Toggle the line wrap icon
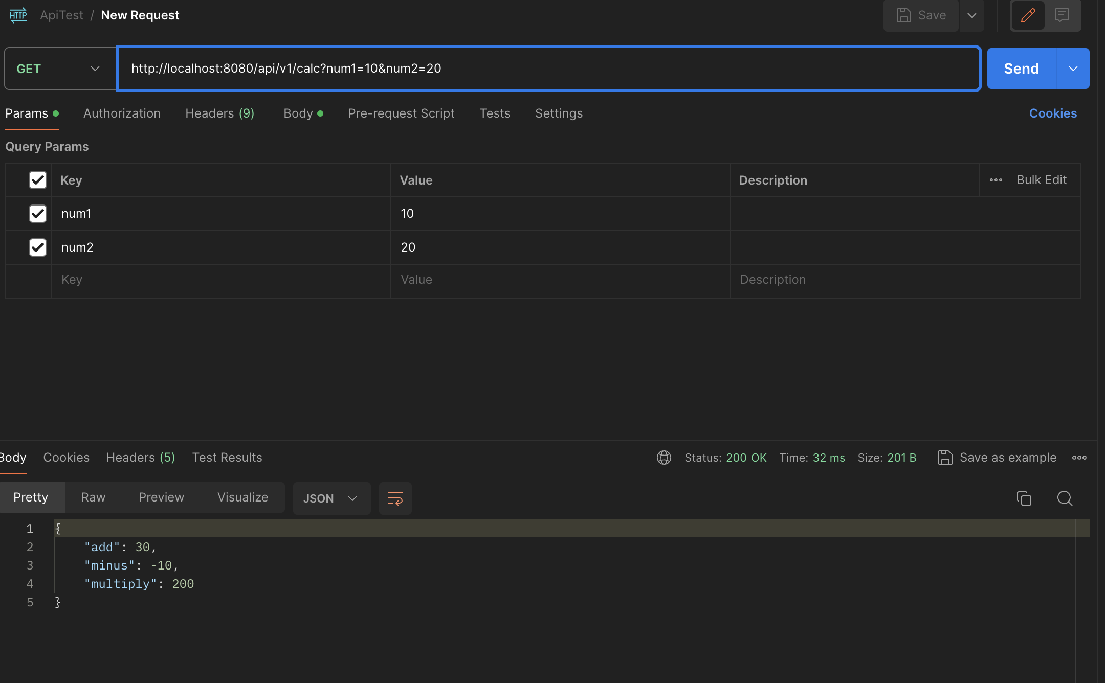This screenshot has height=683, width=1105. coord(395,498)
